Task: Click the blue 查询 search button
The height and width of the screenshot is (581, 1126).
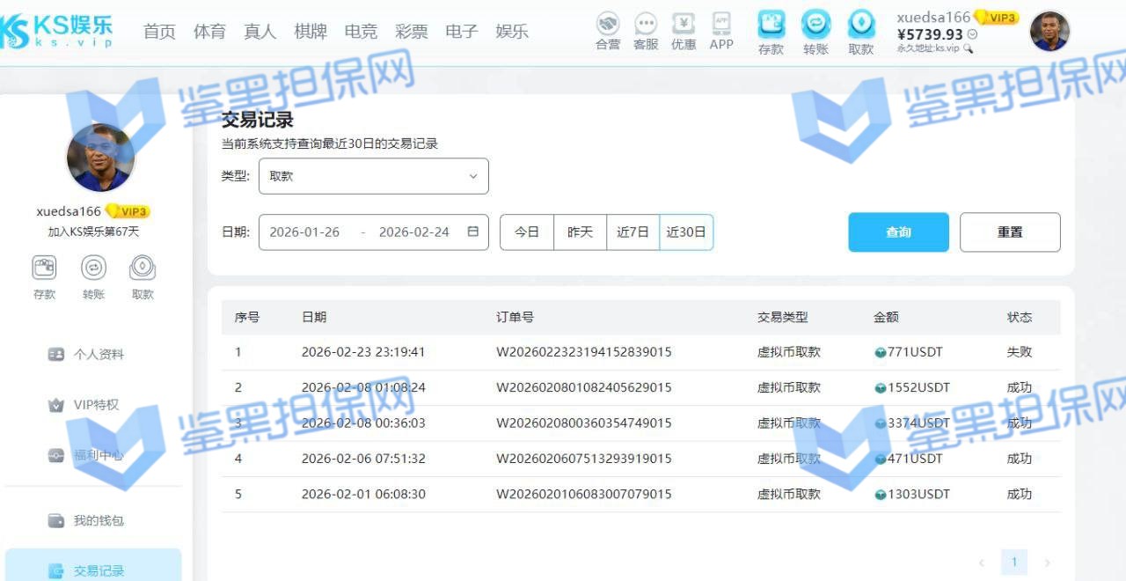Action: (898, 232)
